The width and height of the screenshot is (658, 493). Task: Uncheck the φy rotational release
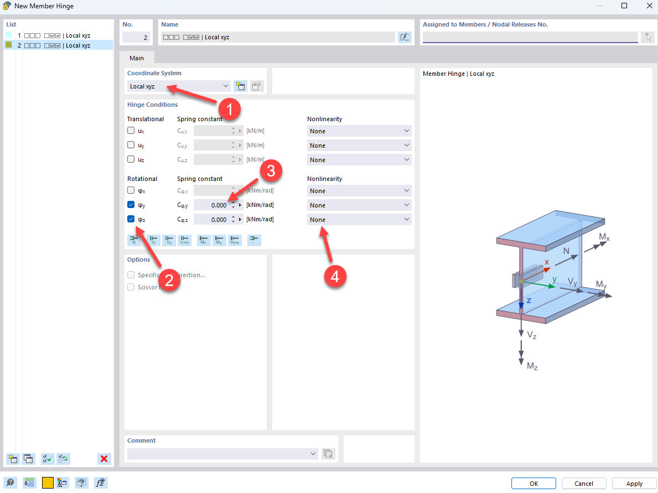[131, 205]
